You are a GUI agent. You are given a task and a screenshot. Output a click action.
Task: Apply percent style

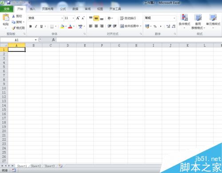click(155, 27)
